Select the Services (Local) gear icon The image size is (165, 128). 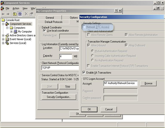(7, 43)
